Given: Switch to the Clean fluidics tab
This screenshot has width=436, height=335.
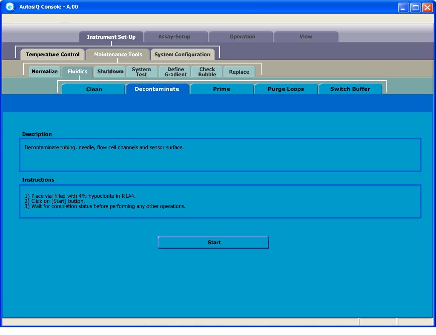Looking at the screenshot, I should [93, 89].
